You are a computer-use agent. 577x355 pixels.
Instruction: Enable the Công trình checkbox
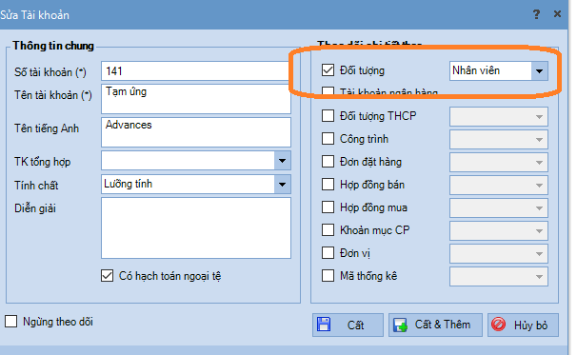point(328,139)
